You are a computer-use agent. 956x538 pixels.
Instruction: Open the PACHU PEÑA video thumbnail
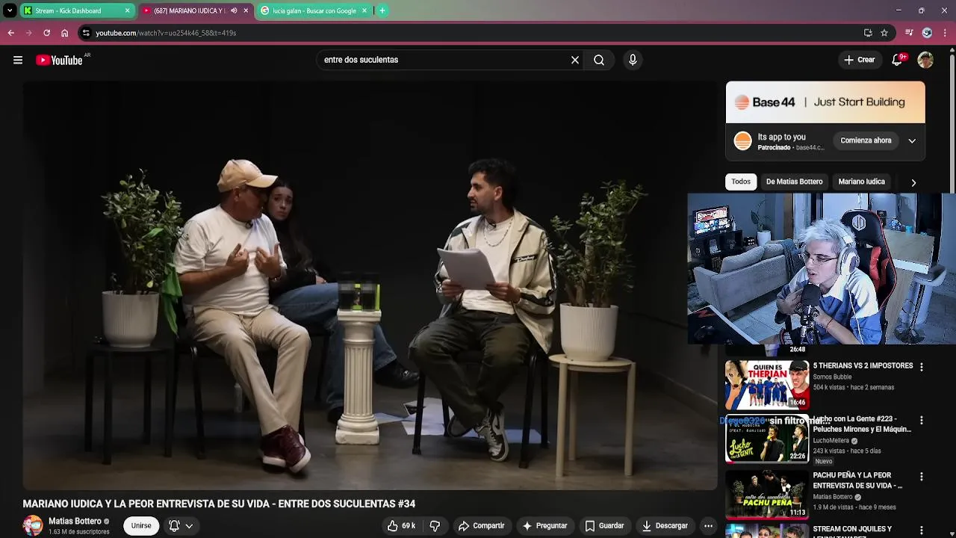coord(766,495)
